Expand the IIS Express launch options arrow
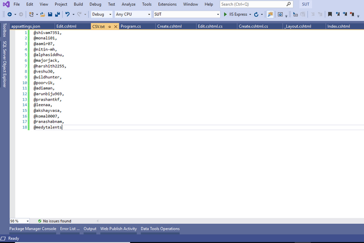Image resolution: width=364 pixels, height=243 pixels. 250,14
